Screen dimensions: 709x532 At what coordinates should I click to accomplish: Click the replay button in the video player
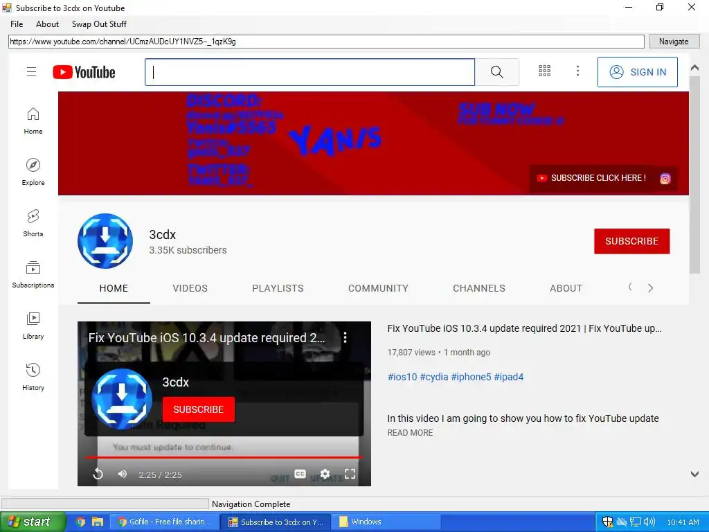(98, 474)
